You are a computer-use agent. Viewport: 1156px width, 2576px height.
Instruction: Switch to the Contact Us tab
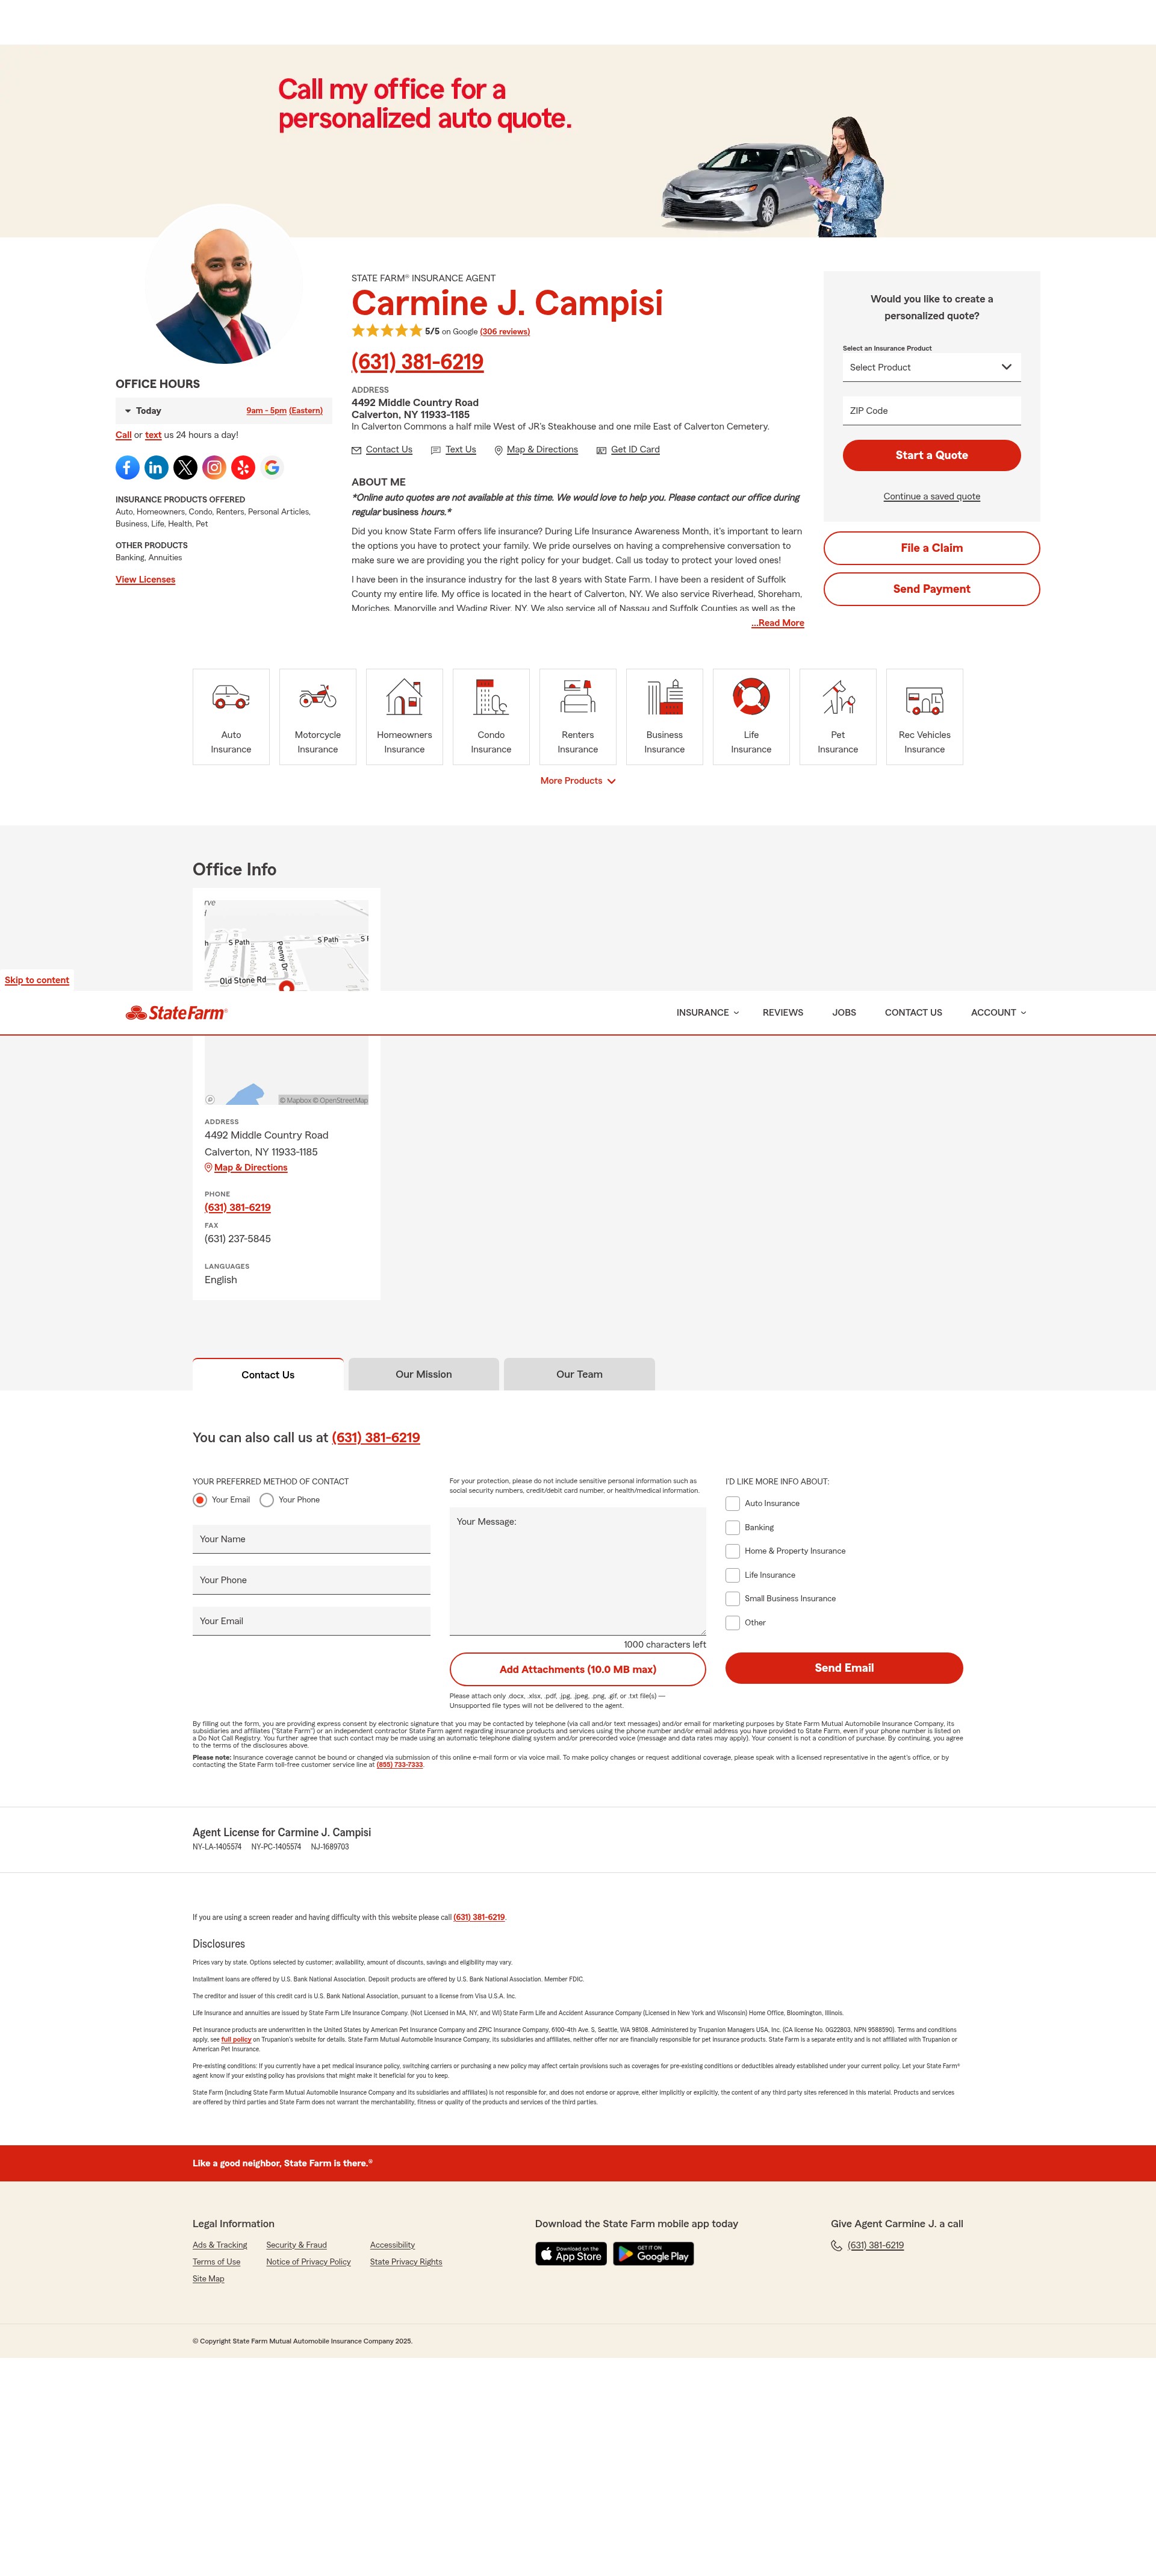pyautogui.click(x=268, y=1375)
